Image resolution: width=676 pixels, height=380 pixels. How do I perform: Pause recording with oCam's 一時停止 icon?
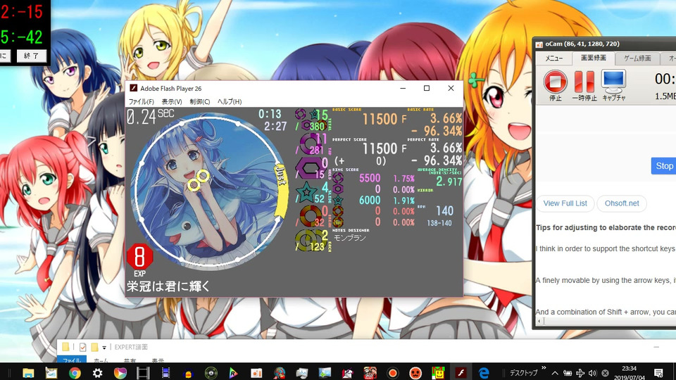584,82
